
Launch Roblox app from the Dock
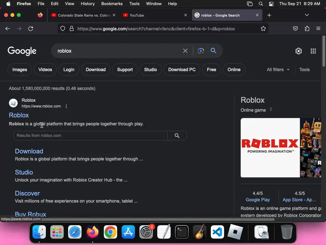pyautogui.click(x=235, y=232)
